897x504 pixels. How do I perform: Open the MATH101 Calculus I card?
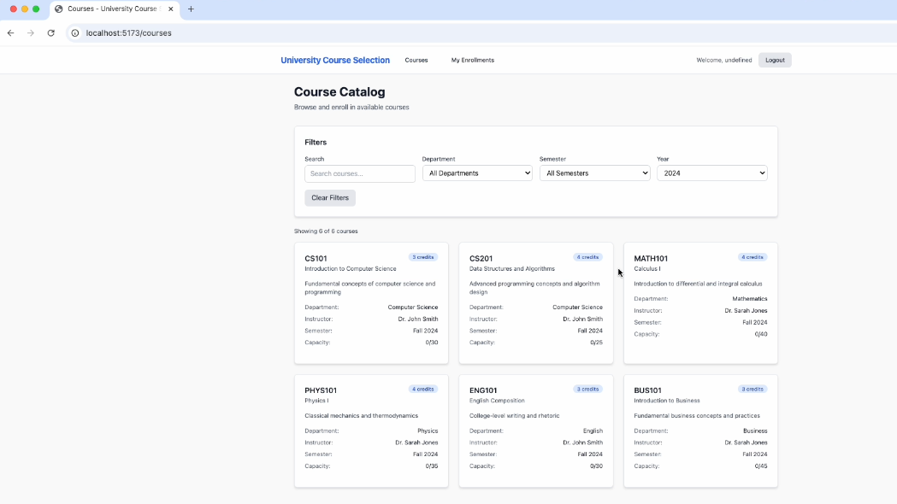[700, 302]
